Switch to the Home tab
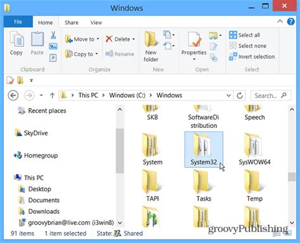 [46, 22]
